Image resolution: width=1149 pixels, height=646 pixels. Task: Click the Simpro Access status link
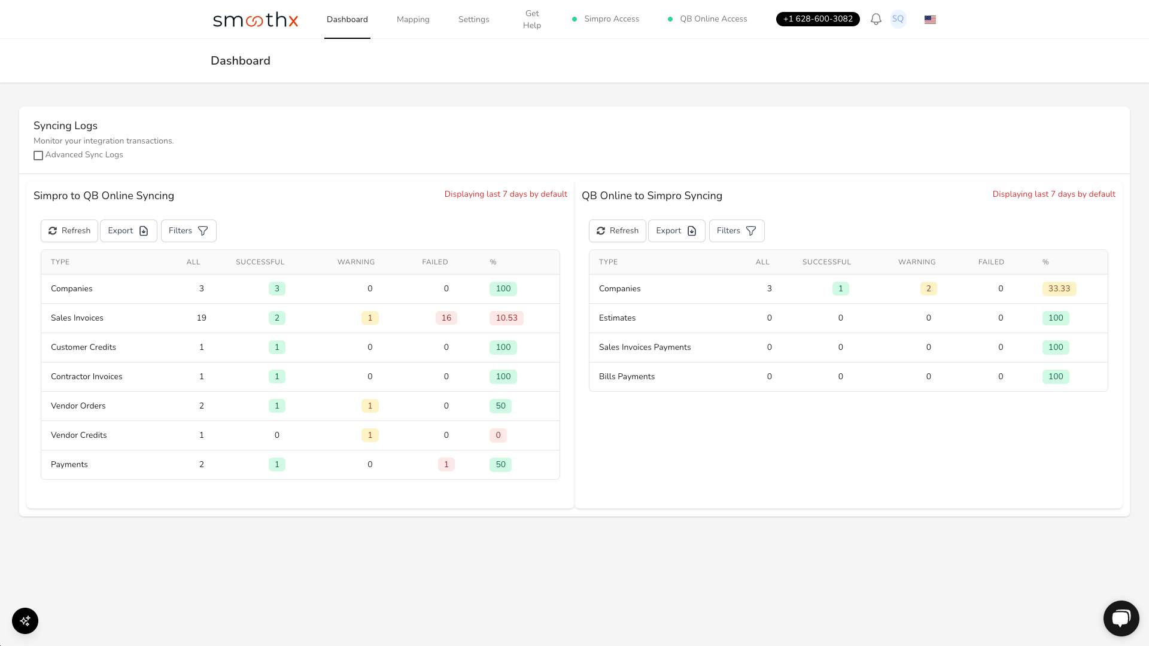(x=611, y=19)
